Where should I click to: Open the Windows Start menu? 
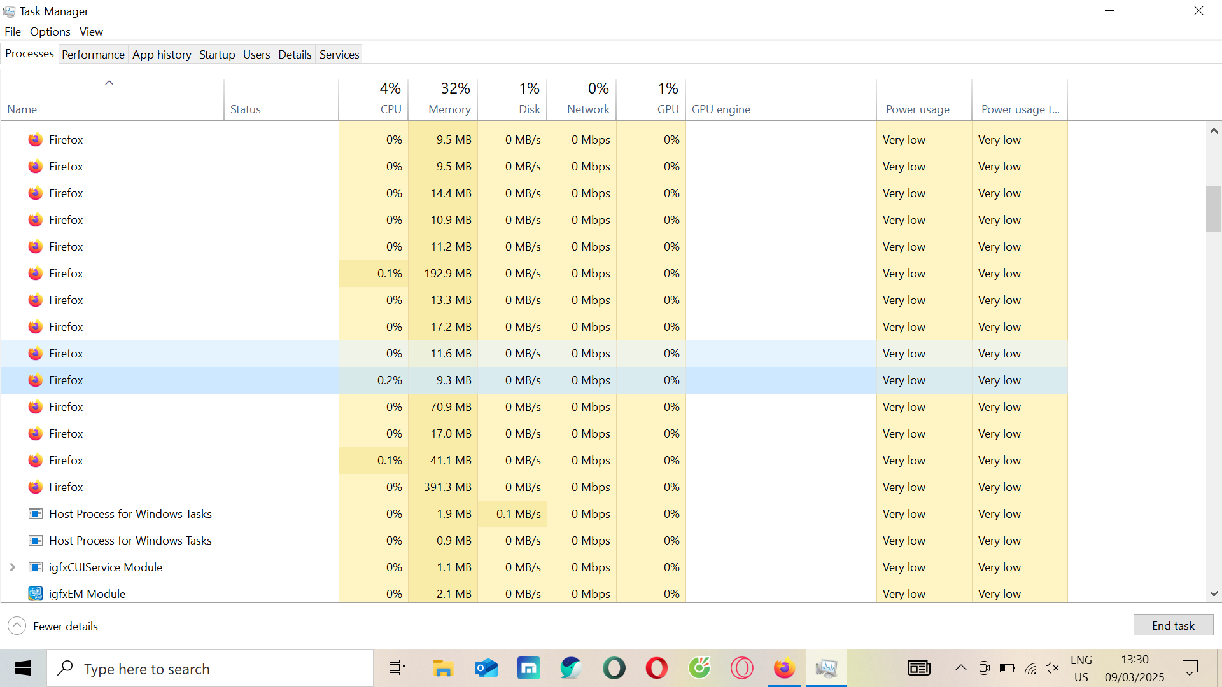tap(23, 668)
